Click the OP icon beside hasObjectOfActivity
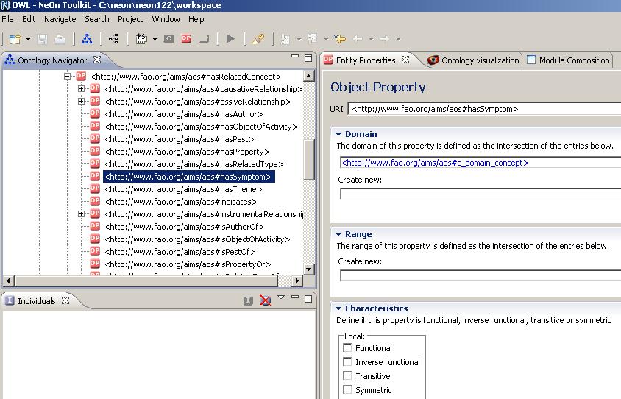This screenshot has height=399, width=621. tap(95, 126)
